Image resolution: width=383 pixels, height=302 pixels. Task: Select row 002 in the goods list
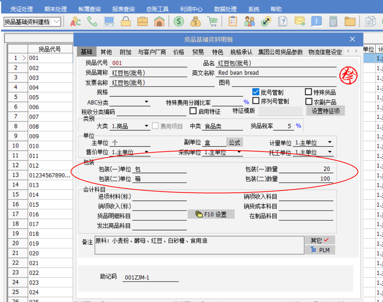coord(51,68)
